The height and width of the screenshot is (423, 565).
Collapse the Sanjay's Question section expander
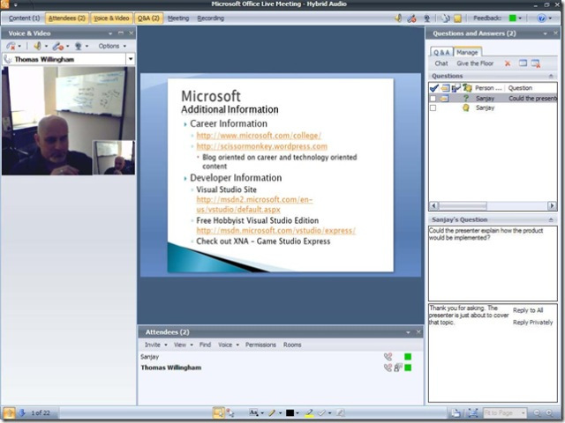tap(551, 219)
